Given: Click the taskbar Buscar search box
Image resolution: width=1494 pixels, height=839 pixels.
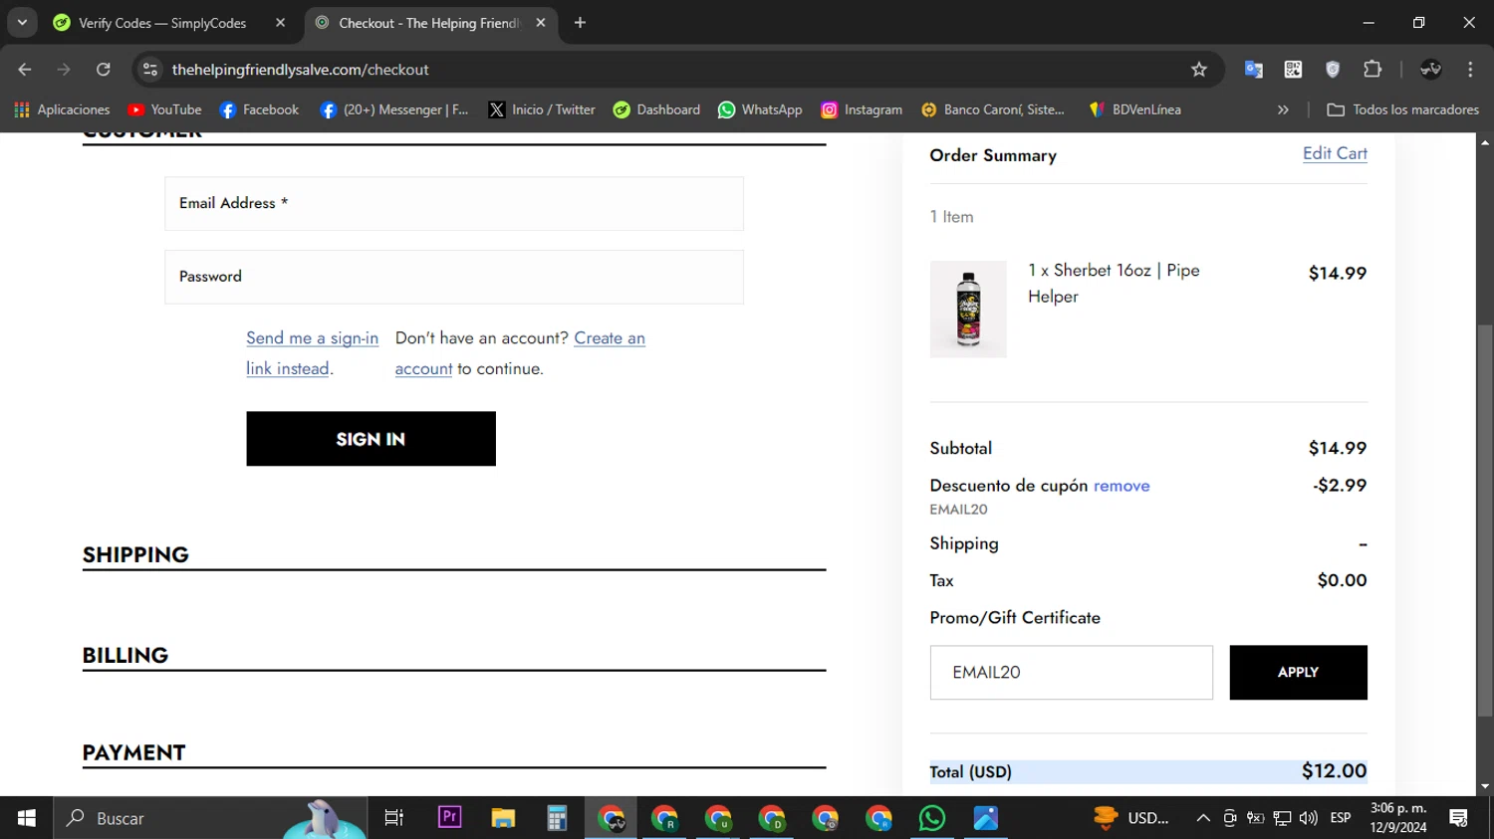Looking at the screenshot, I should tap(210, 818).
